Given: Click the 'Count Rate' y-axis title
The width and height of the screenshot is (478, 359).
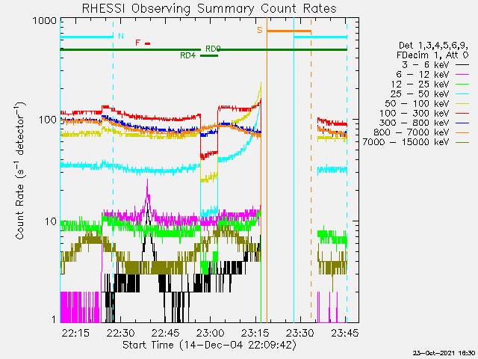Looking at the screenshot, I should pos(20,171).
